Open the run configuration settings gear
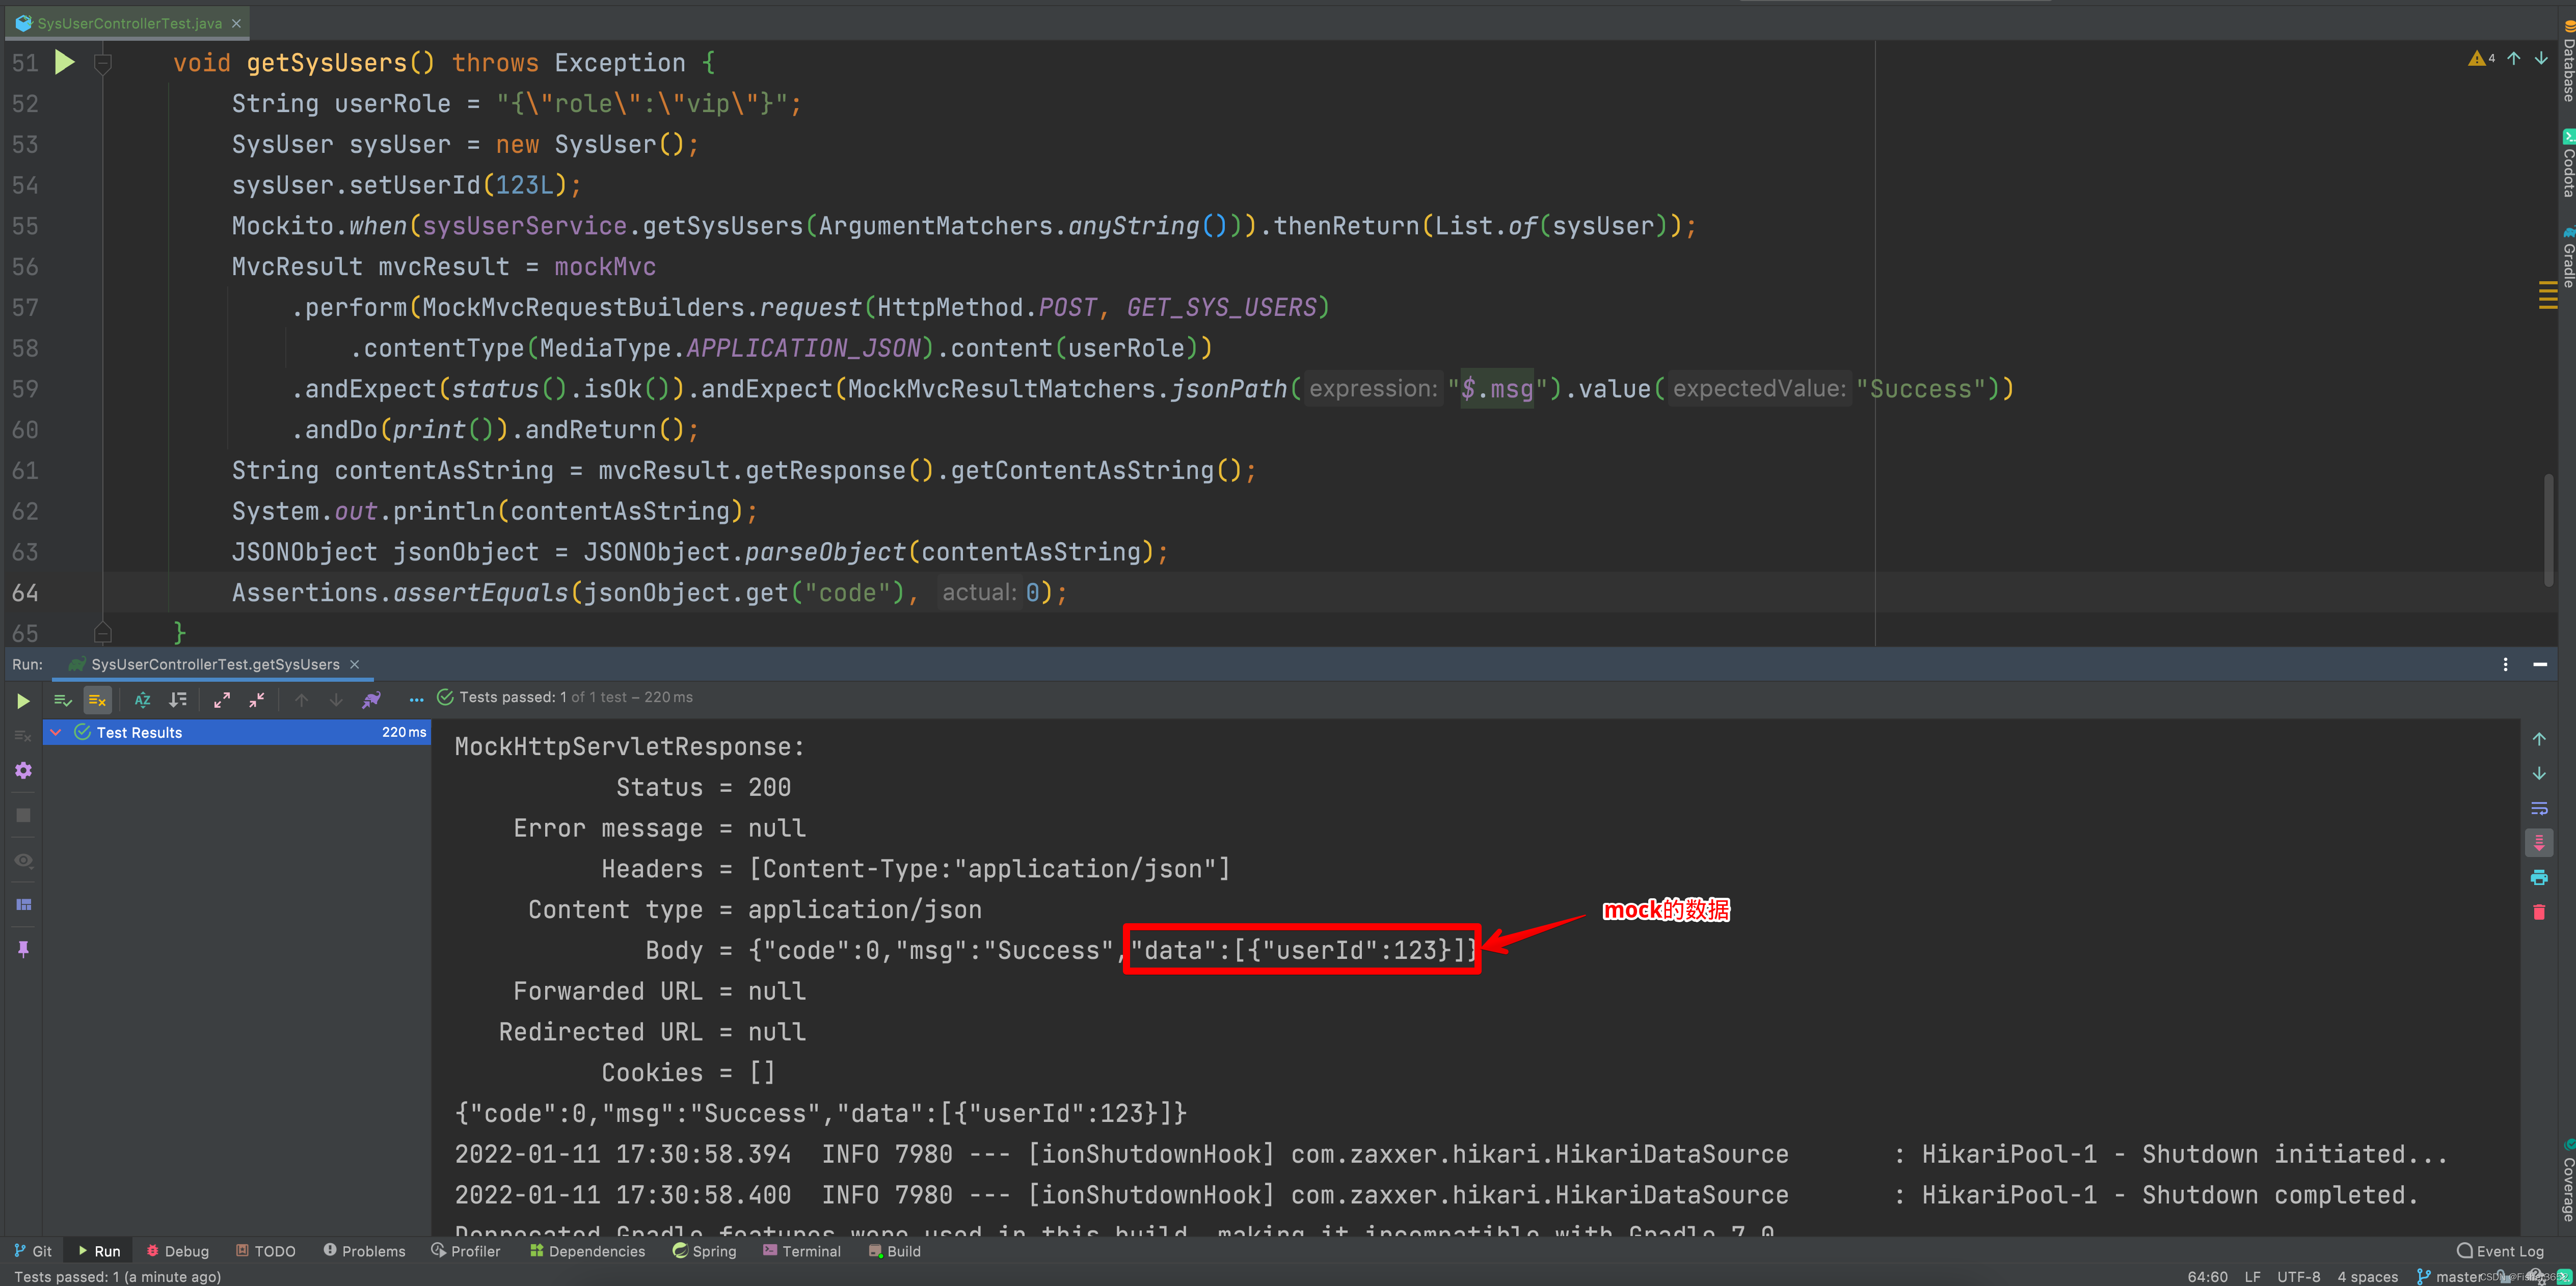The image size is (2576, 1286). pos(23,770)
